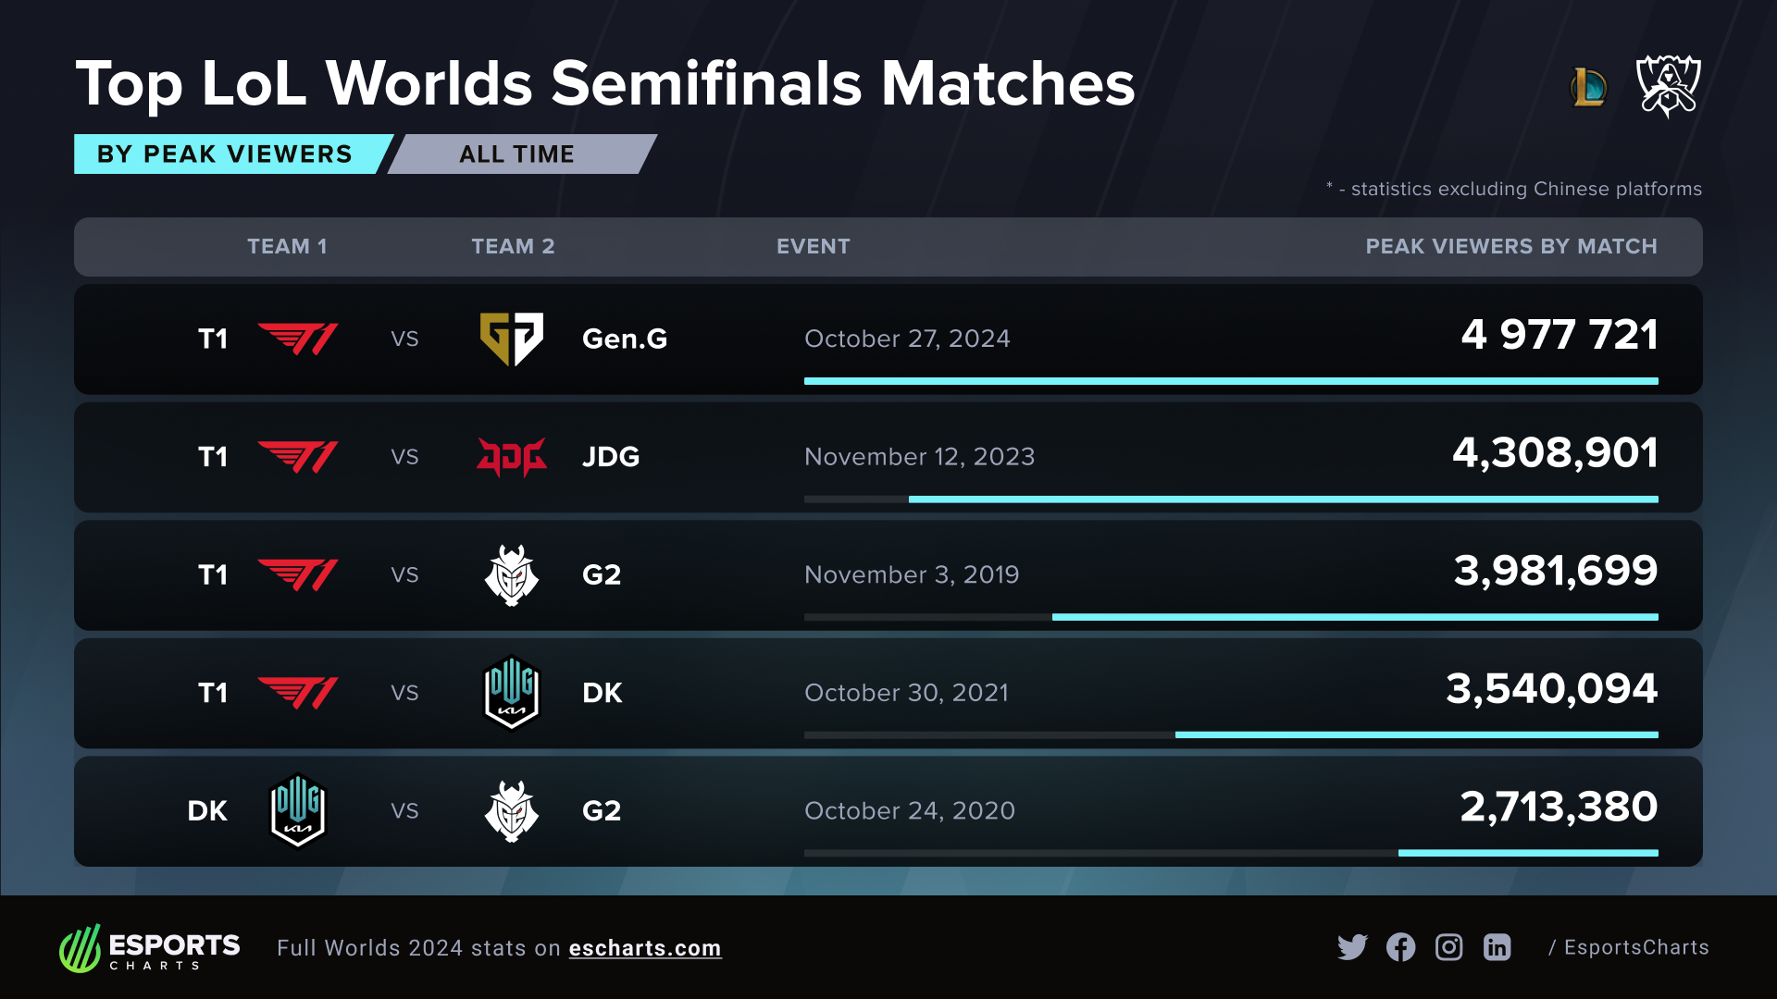Select the BY PEAK VIEWERS tab

pyautogui.click(x=225, y=154)
